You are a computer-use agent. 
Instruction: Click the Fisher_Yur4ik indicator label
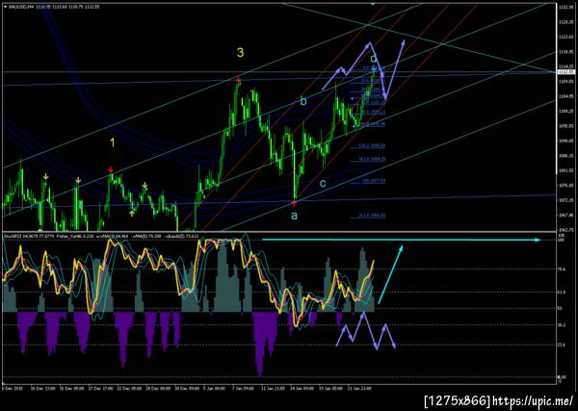(x=69, y=235)
